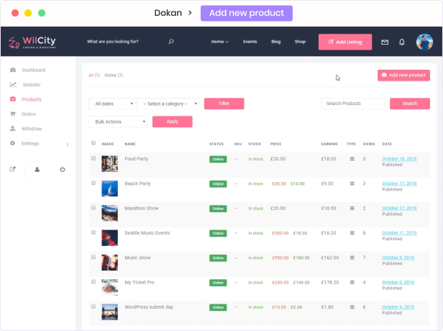Open the user avatar profile menu
Viewport: 443px width, 331px height.
point(424,42)
